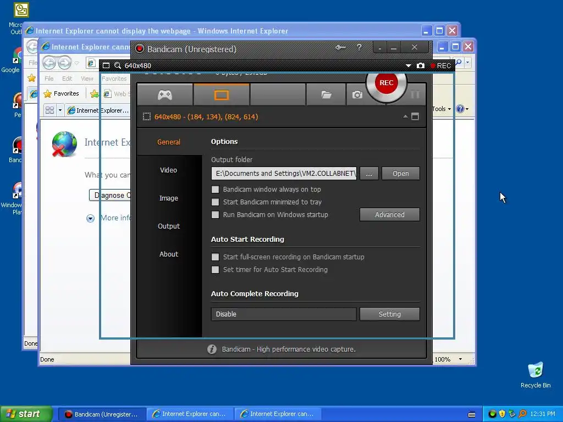Click the taskbar clock showing 12:31 PM
The image size is (563, 422).
pos(543,414)
